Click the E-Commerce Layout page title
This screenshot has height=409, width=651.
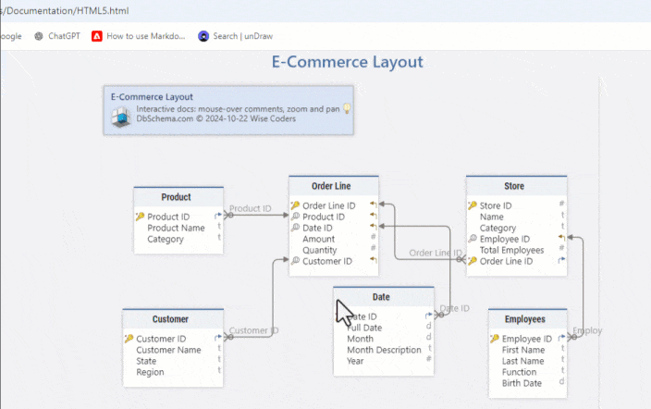347,62
